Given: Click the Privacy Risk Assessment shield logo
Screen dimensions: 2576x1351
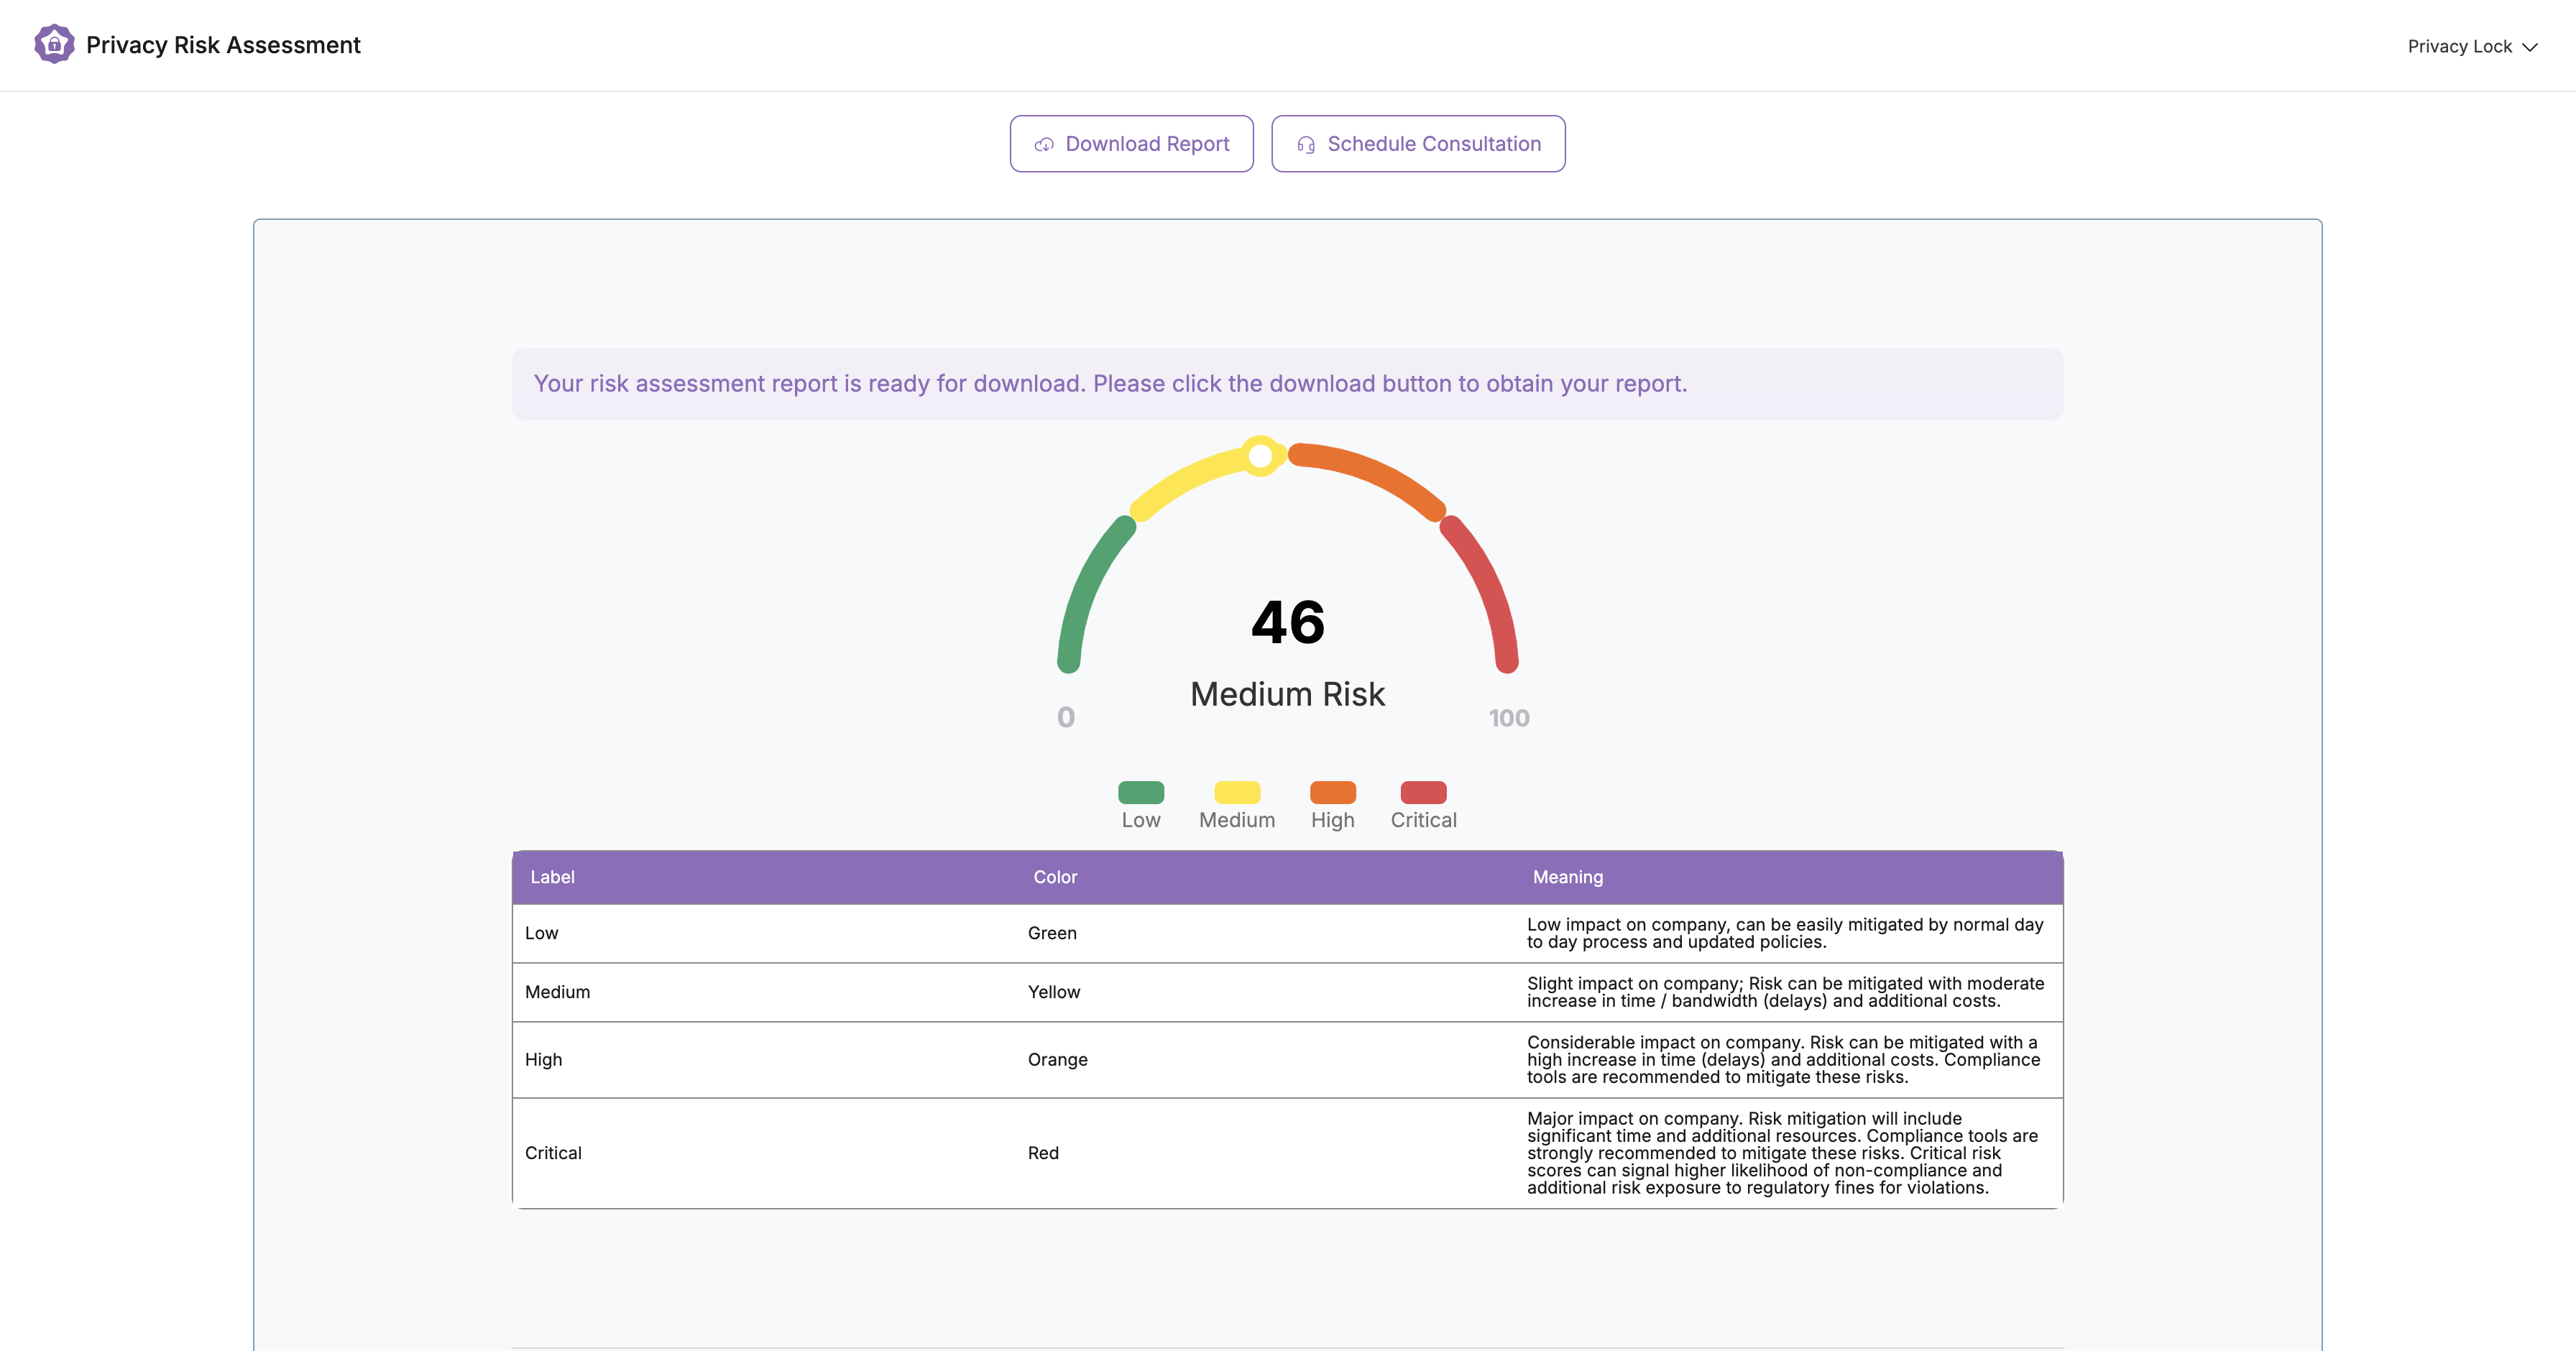Looking at the screenshot, I should 54,44.
